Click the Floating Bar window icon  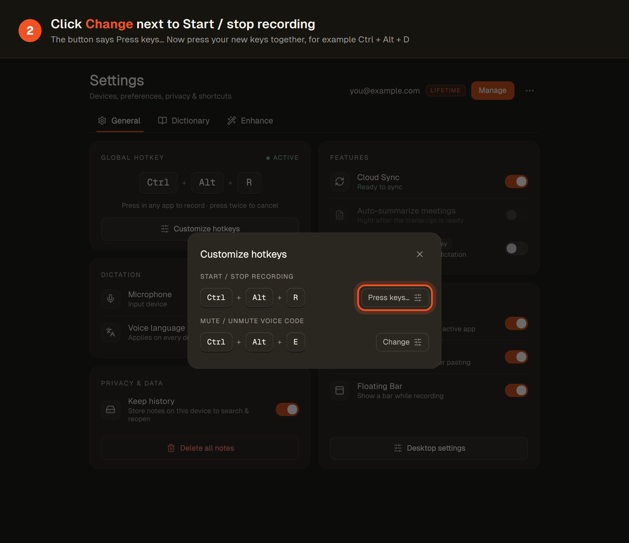tap(340, 390)
